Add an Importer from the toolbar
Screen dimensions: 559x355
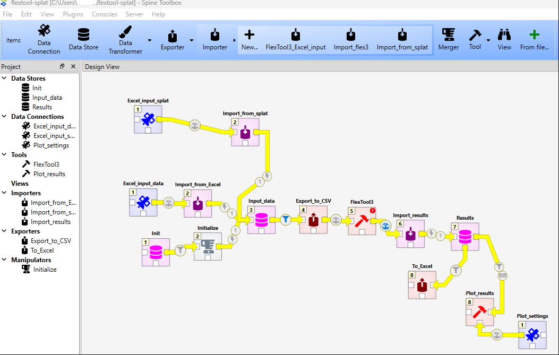(214, 39)
